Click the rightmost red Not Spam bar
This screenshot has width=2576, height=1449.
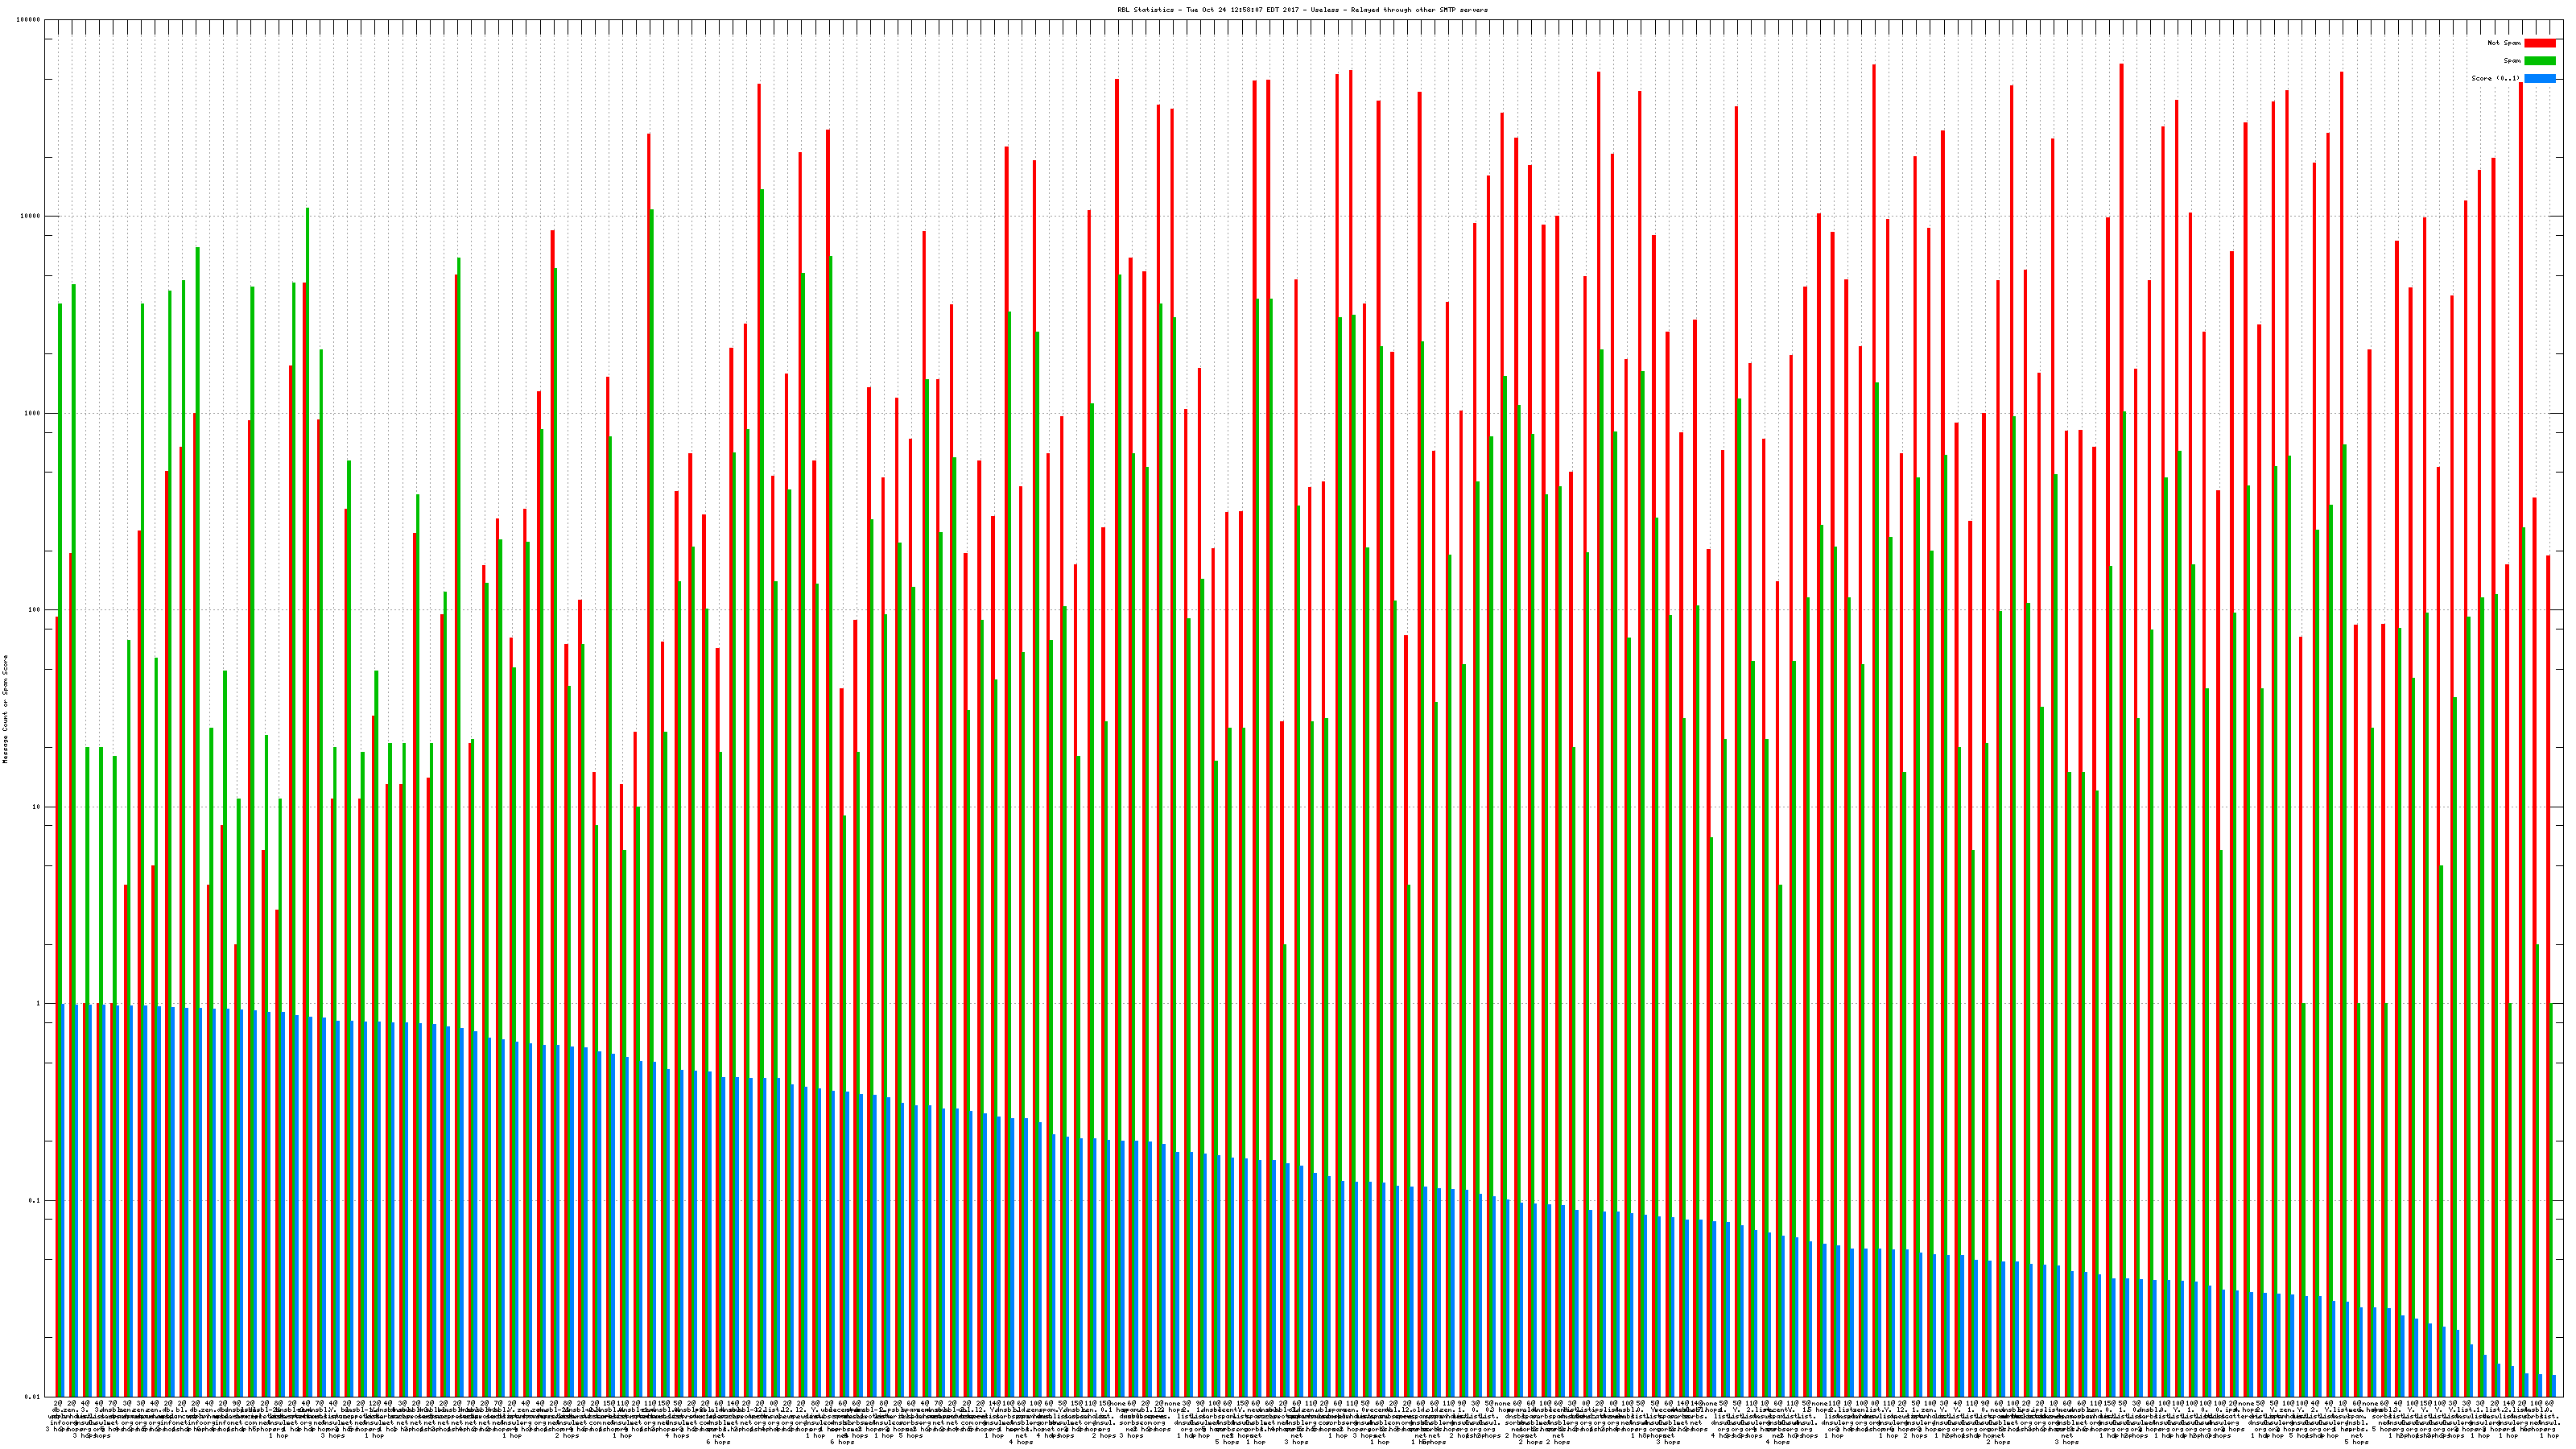pyautogui.click(x=2547, y=900)
